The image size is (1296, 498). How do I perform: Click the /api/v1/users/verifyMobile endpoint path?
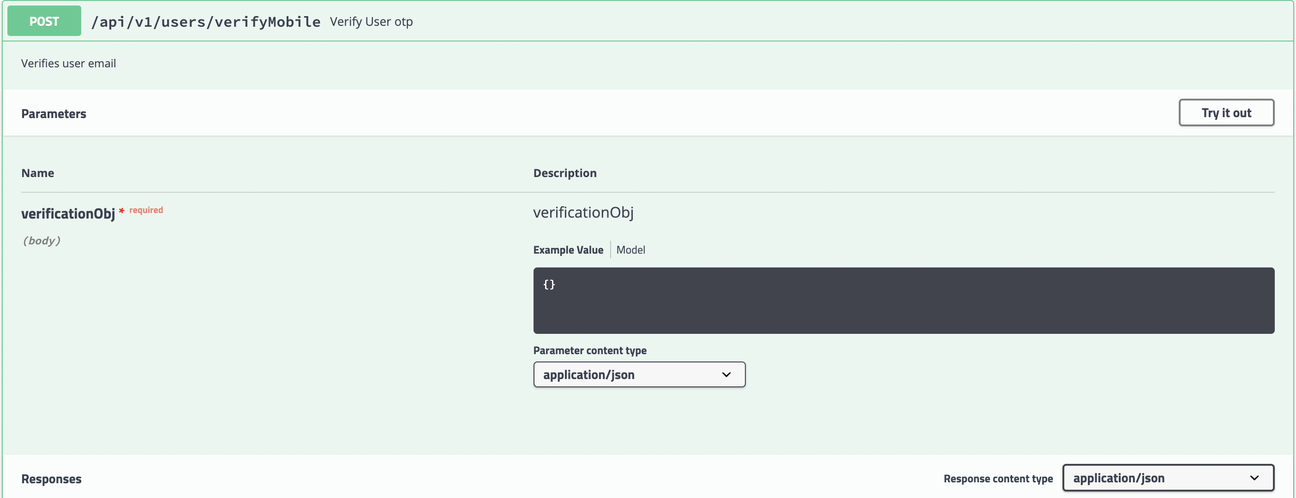click(x=206, y=22)
